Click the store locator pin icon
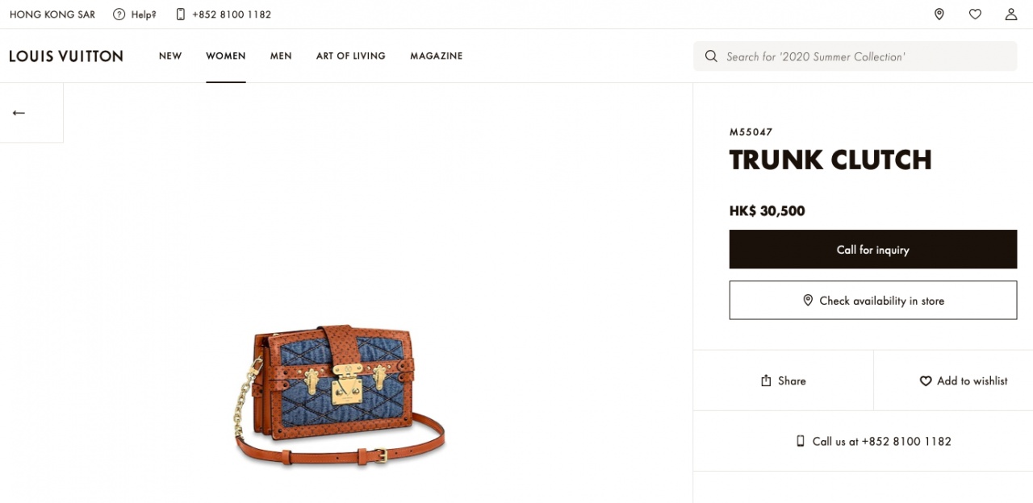 [939, 15]
